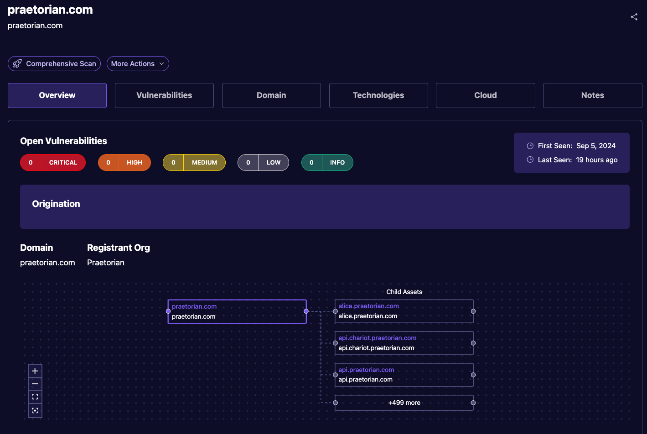
Task: Click the Origination section header
Action: pyautogui.click(x=56, y=204)
